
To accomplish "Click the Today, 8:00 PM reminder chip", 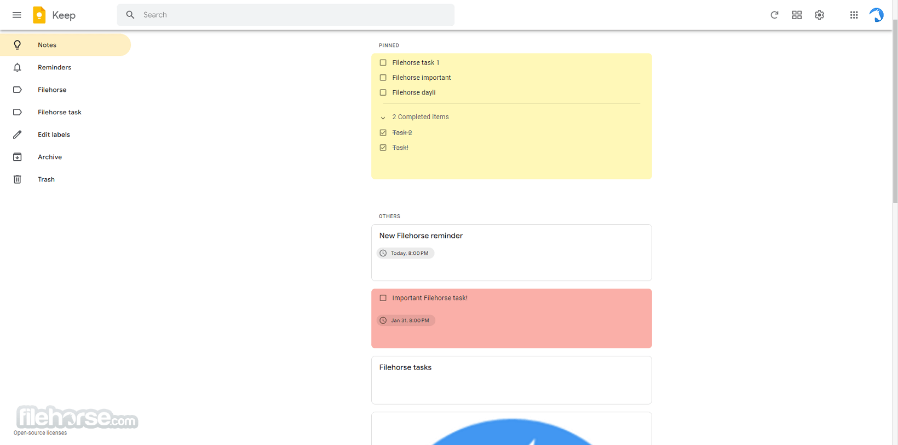I will (405, 253).
